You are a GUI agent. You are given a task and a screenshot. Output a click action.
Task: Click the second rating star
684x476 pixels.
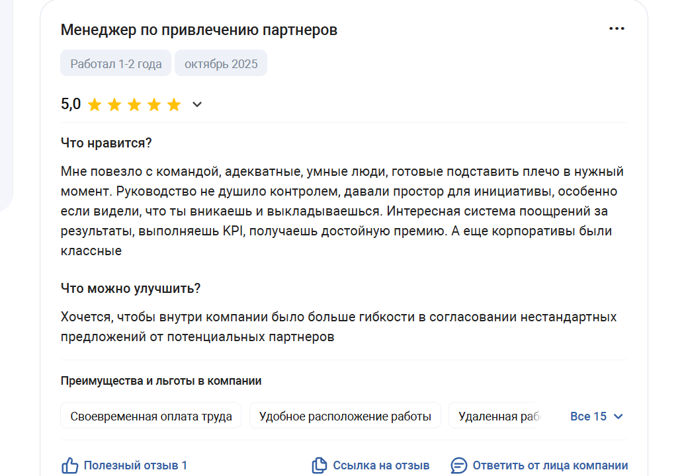114,104
